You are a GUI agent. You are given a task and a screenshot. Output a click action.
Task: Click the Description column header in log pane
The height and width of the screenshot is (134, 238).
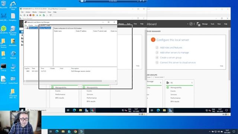click(75, 68)
